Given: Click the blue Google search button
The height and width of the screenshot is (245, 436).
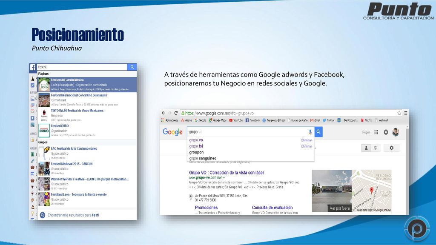Looking at the screenshot, I should click(318, 132).
